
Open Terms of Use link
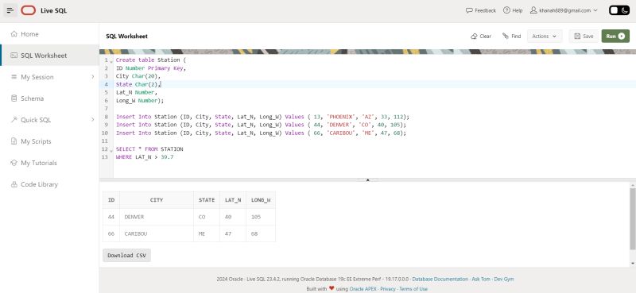click(x=413, y=289)
